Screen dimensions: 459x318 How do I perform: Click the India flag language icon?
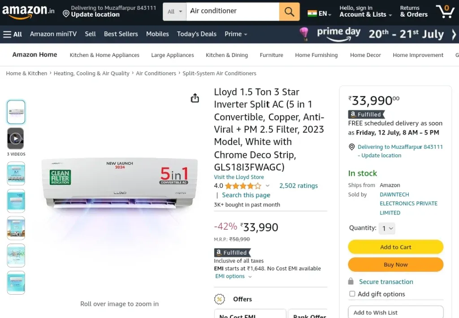click(x=312, y=13)
